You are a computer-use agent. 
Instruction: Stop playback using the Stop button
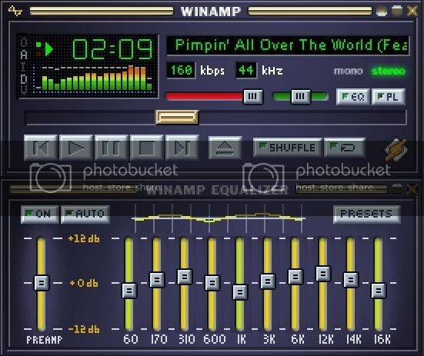pyautogui.click(x=147, y=148)
